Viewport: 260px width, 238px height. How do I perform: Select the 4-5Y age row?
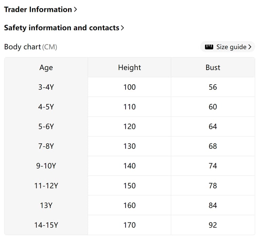[x=46, y=107]
